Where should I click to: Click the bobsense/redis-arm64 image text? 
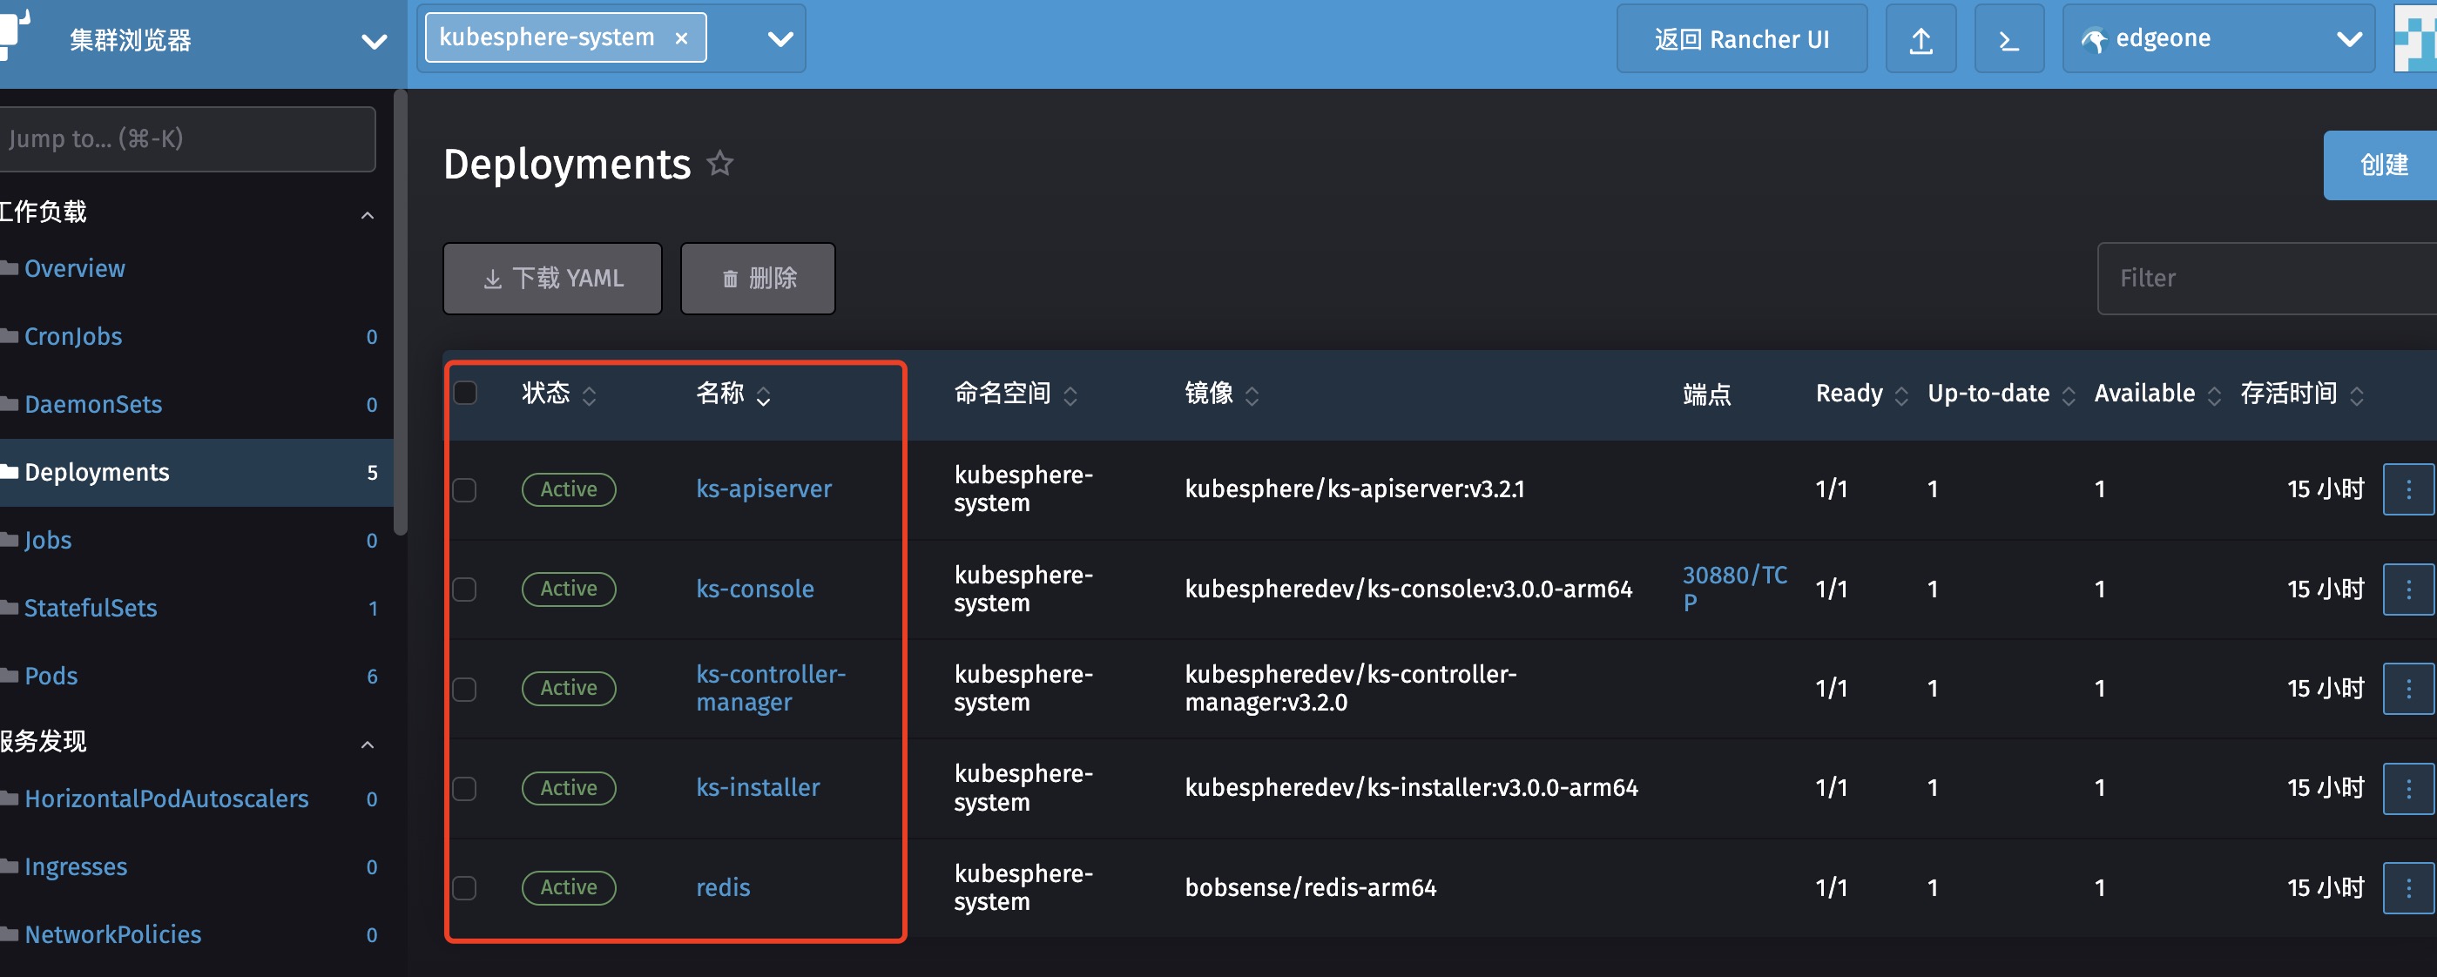tap(1310, 887)
